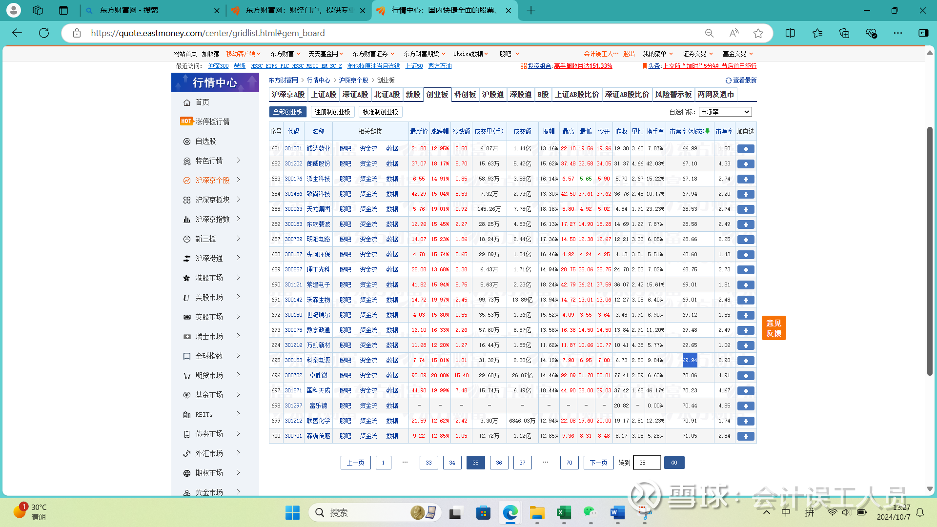
Task: Switch to 风险警示板 tab
Action: click(x=673, y=94)
